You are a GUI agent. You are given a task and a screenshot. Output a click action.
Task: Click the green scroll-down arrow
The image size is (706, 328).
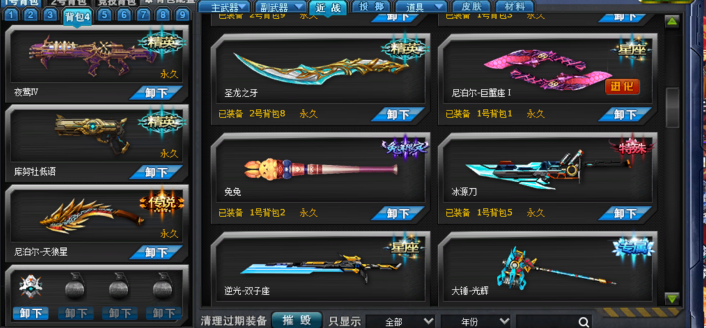click(x=672, y=299)
